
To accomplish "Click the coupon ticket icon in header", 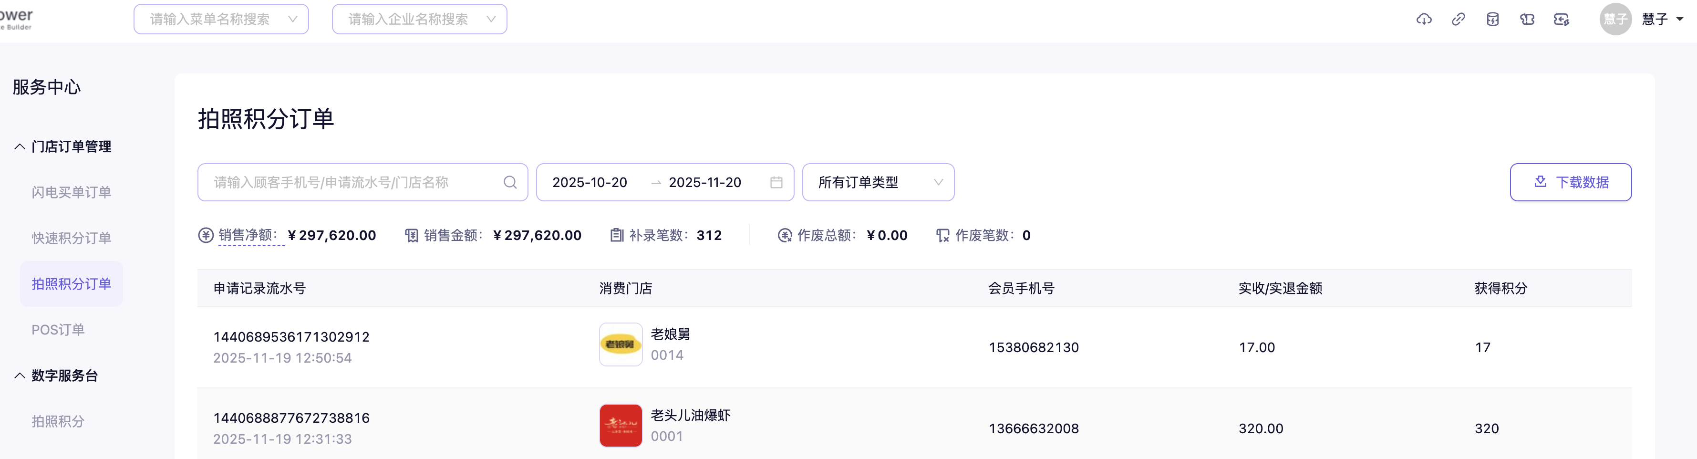I will pyautogui.click(x=1527, y=19).
